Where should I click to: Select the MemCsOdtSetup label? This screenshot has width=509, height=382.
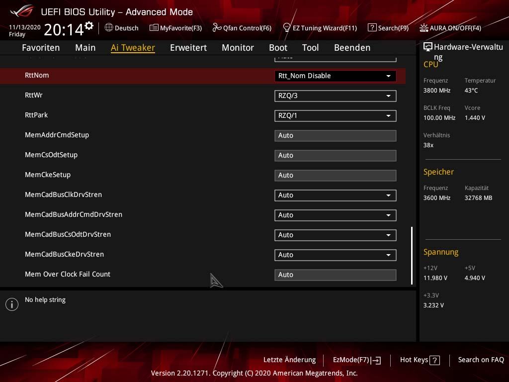(x=51, y=155)
